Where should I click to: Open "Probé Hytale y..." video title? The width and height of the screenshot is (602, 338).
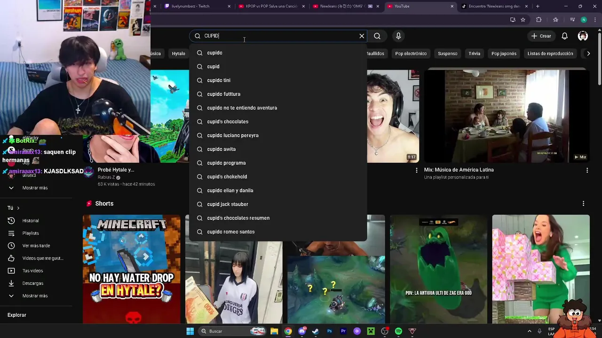(x=116, y=170)
